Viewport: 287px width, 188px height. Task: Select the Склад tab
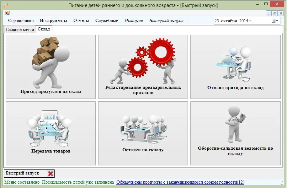[x=44, y=29]
